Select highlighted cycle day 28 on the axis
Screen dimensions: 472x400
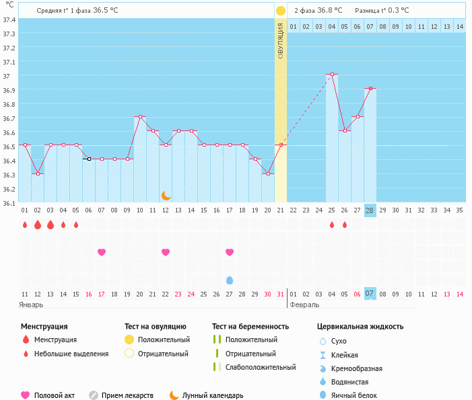pyautogui.click(x=370, y=210)
